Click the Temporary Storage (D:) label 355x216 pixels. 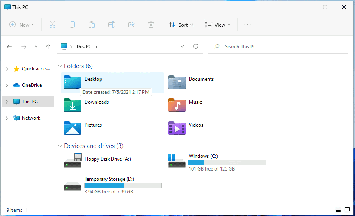coord(109,179)
